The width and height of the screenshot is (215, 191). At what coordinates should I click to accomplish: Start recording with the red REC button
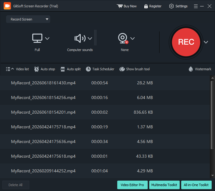(186, 42)
